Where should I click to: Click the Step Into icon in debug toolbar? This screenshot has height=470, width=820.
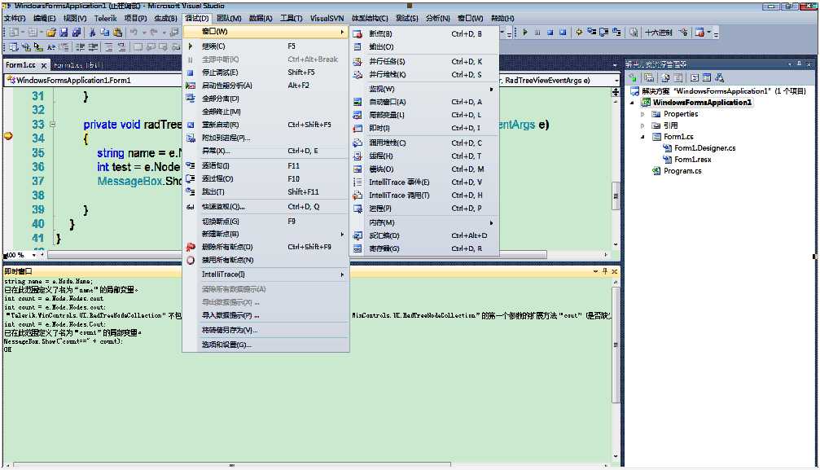(591, 33)
